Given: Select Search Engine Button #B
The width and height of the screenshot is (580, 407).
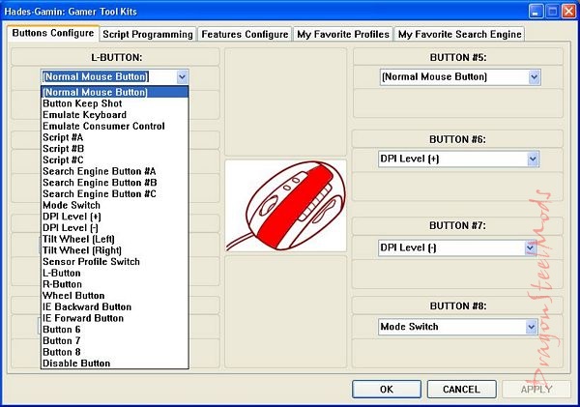Looking at the screenshot, I should 100,183.
